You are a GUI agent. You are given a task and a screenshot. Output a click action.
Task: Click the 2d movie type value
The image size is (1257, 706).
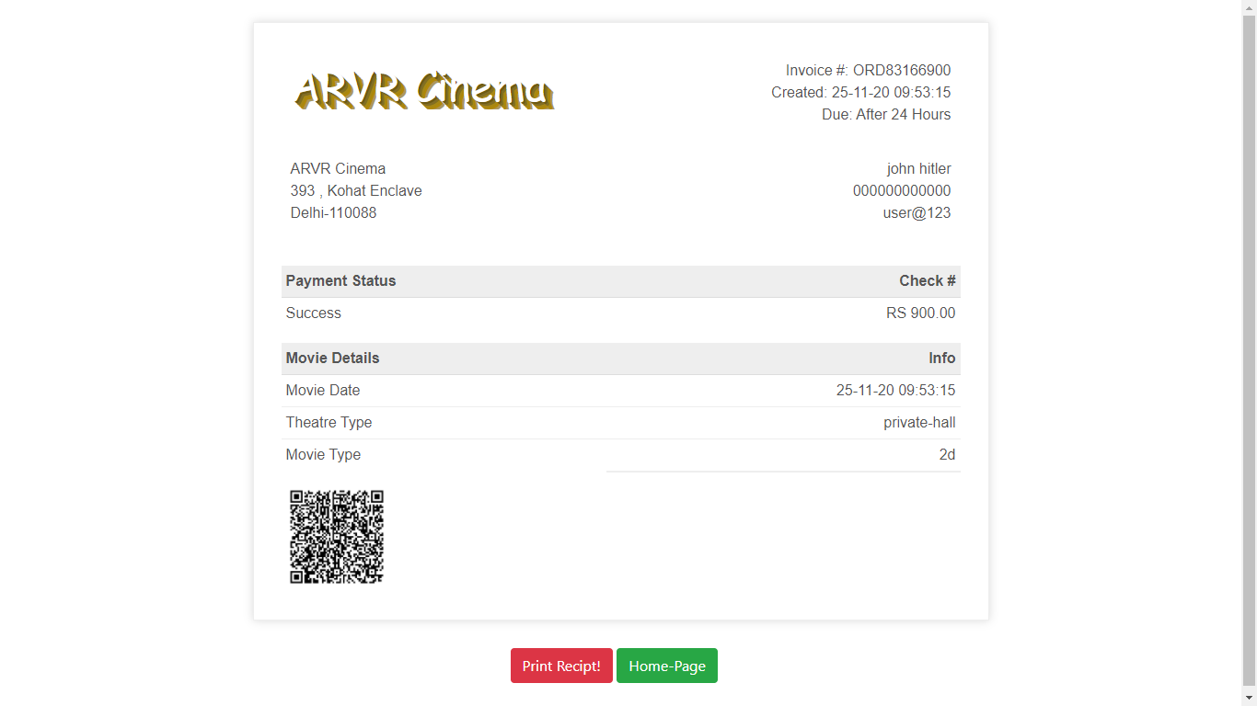(x=947, y=455)
